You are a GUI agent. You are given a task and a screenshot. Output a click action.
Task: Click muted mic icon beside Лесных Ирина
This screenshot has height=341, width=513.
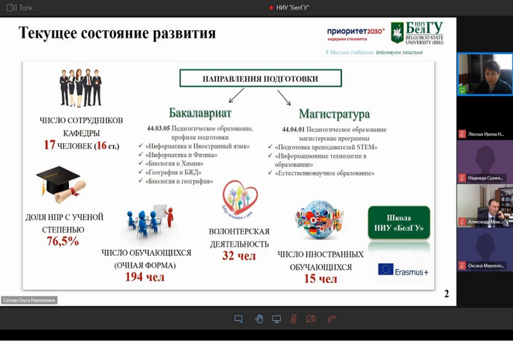pos(462,135)
